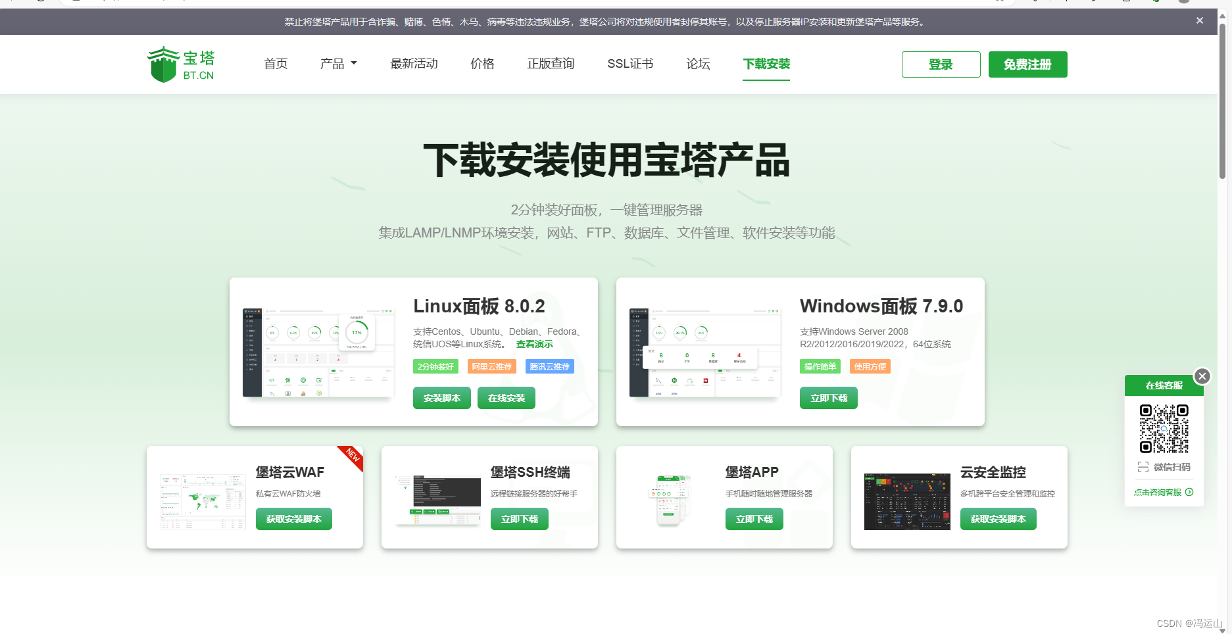
Task: Open the 查看演示 link
Action: point(535,344)
